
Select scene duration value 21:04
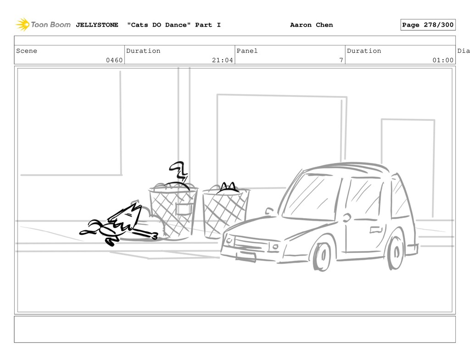coord(223,60)
